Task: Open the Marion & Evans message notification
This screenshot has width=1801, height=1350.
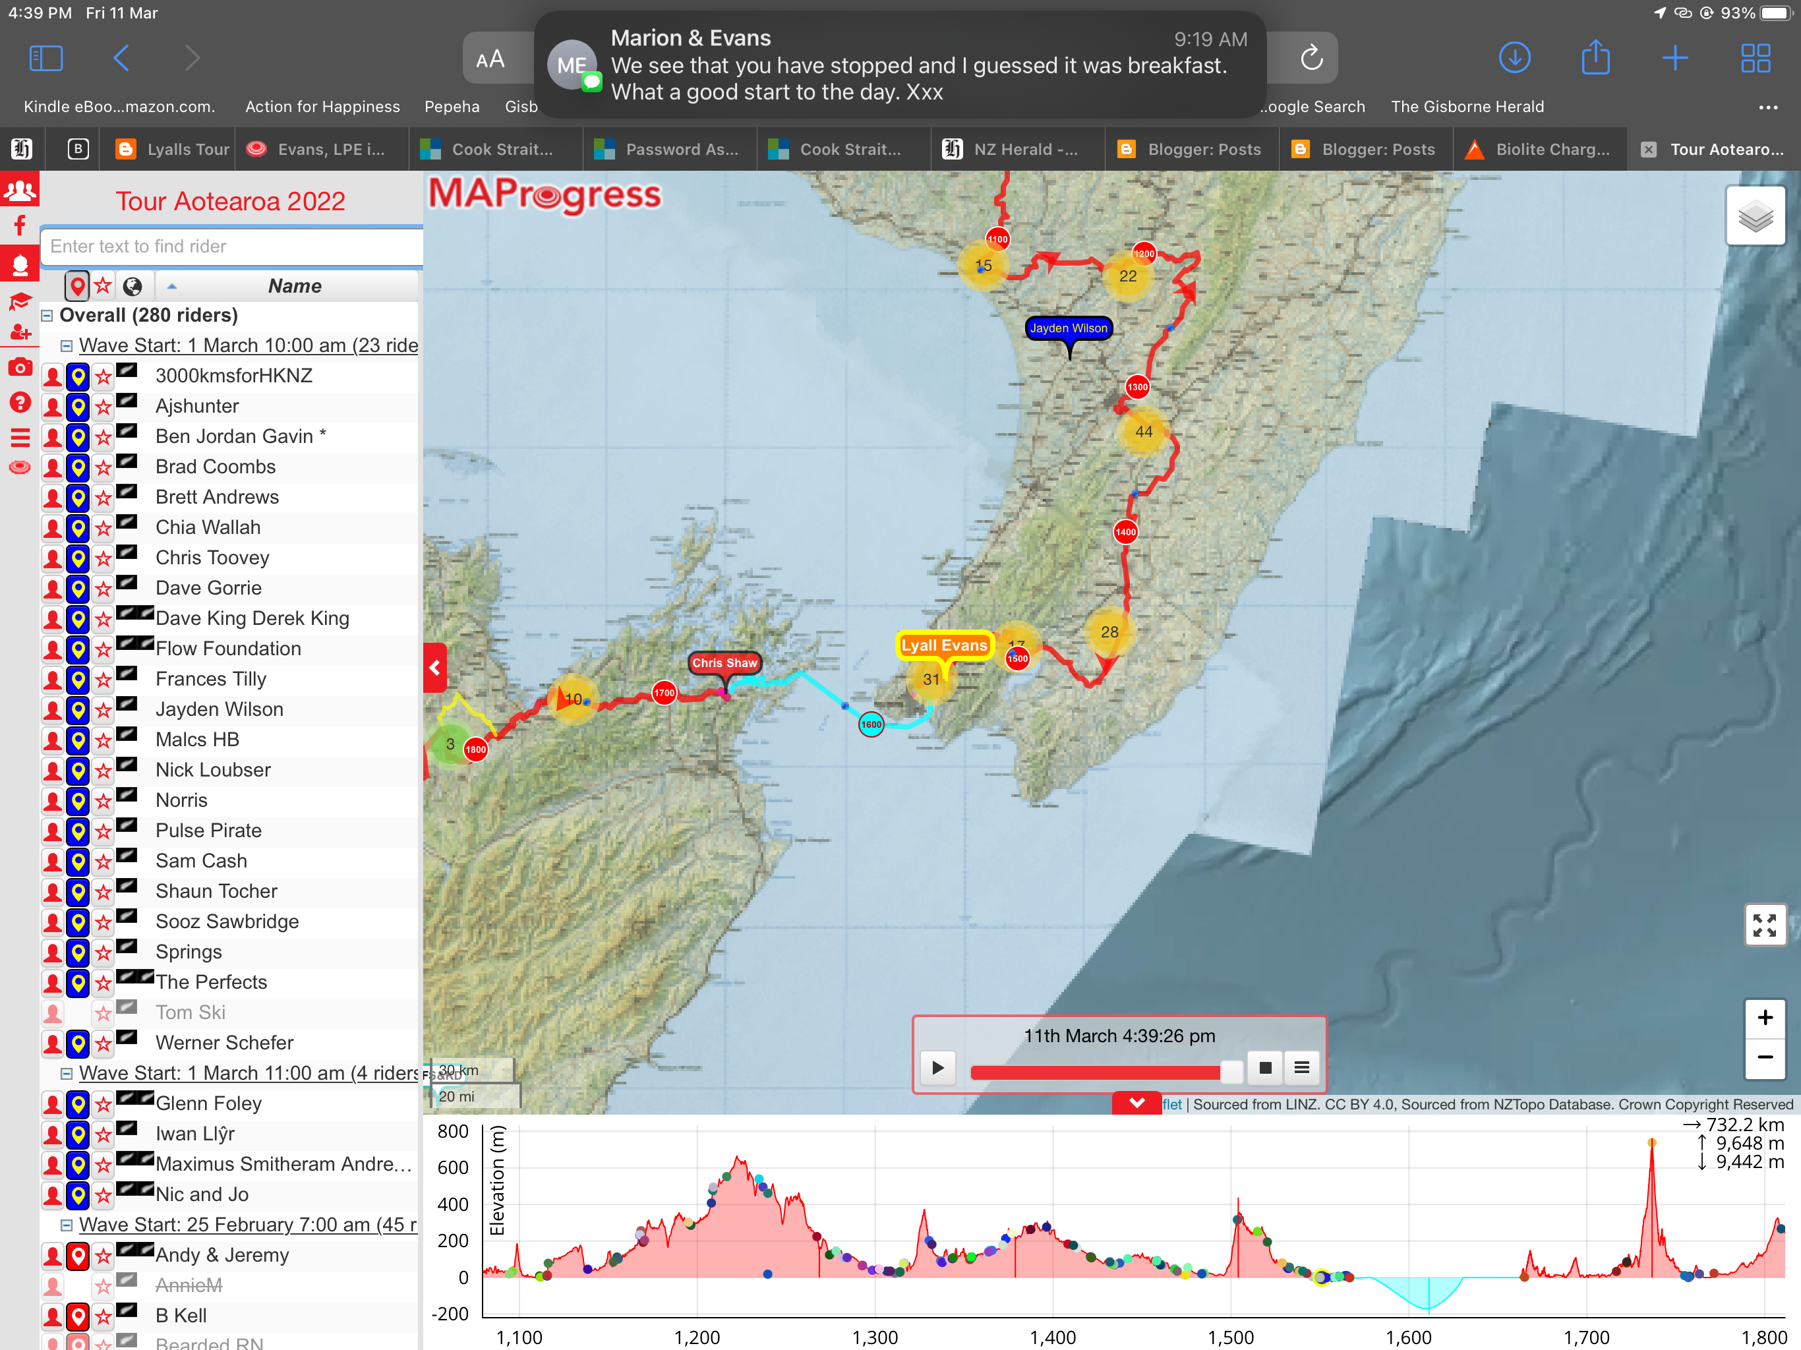Action: point(899,65)
